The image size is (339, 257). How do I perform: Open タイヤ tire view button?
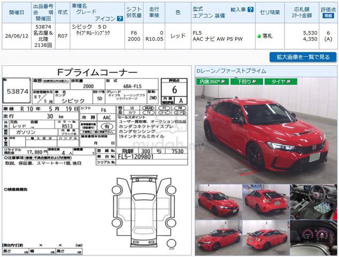[281, 81]
